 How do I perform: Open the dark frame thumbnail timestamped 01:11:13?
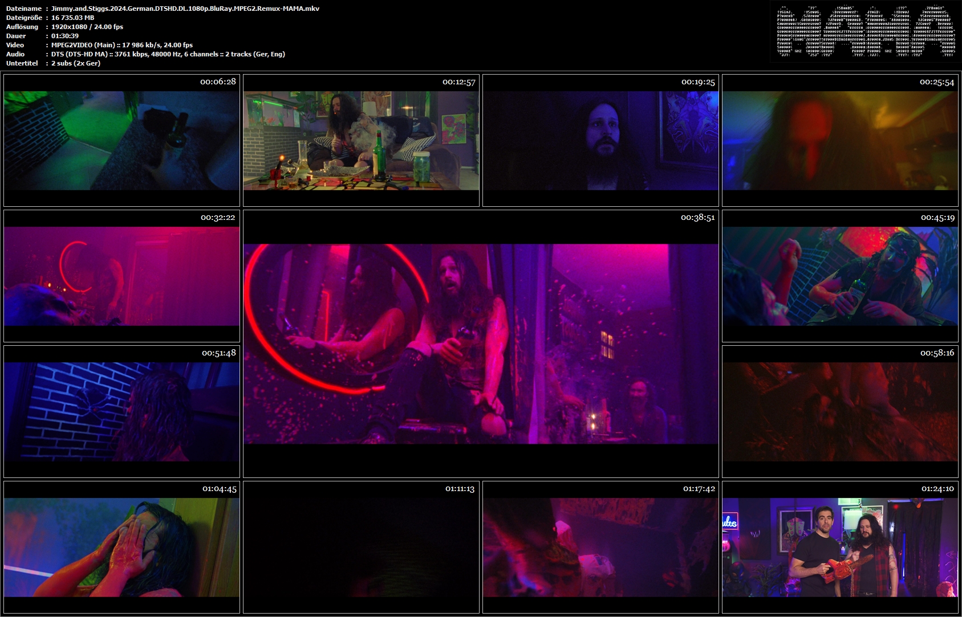361,547
